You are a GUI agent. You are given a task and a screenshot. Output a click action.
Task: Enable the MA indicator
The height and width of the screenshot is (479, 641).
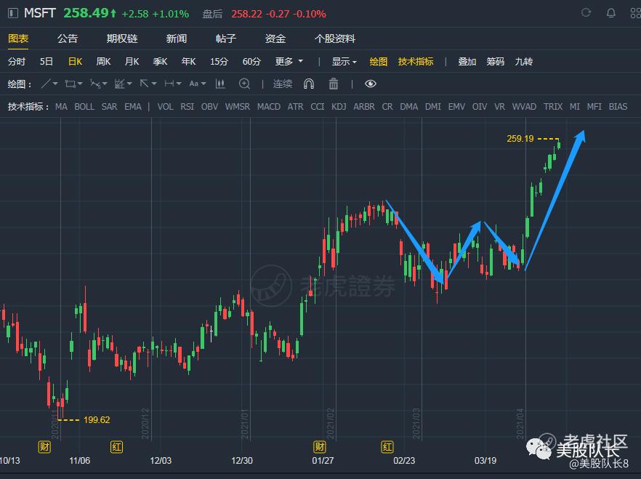tap(61, 107)
